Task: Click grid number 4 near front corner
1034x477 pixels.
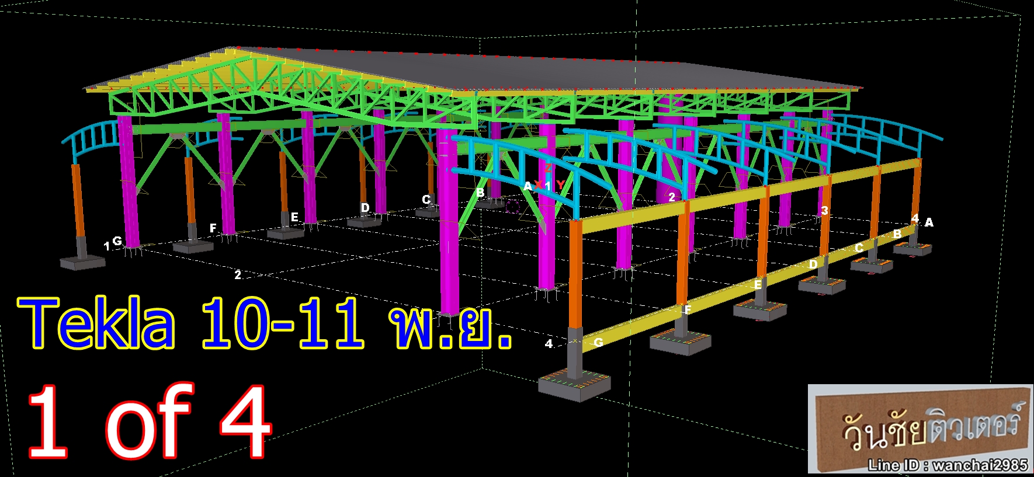Action: pyautogui.click(x=549, y=344)
